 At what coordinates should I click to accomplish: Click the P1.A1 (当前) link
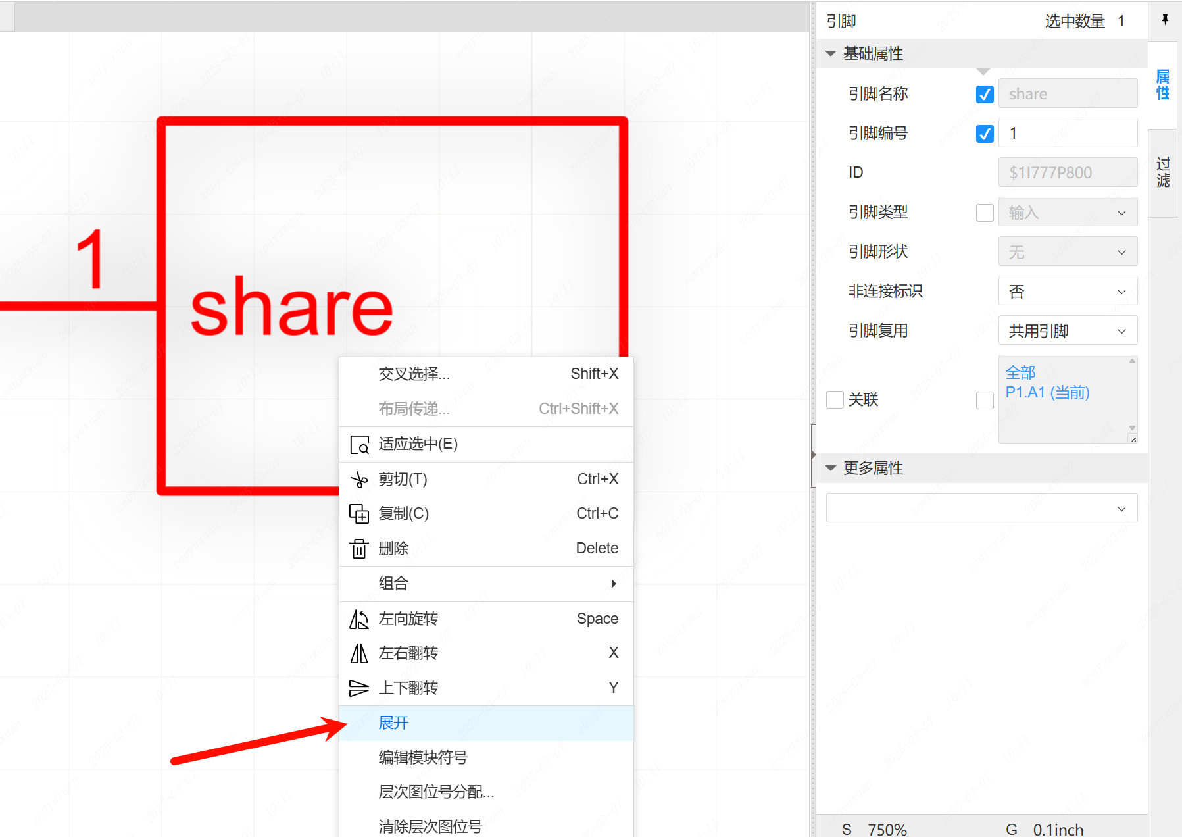tap(1047, 393)
